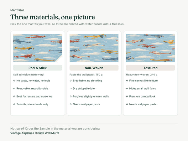Click bullet icon beside Removable, repositionable
The width and height of the screenshot is (188, 141).
coord(14,88)
